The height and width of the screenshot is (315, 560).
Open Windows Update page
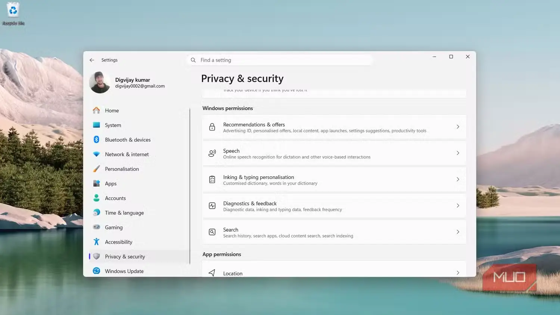139,271
